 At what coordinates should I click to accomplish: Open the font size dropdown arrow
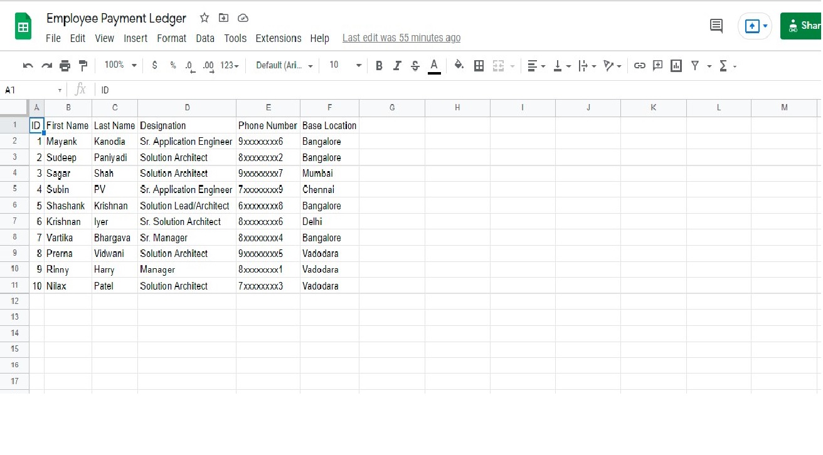(359, 65)
